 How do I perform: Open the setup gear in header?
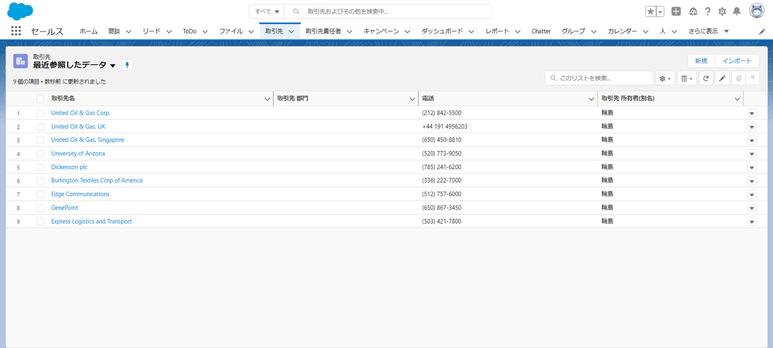point(722,12)
